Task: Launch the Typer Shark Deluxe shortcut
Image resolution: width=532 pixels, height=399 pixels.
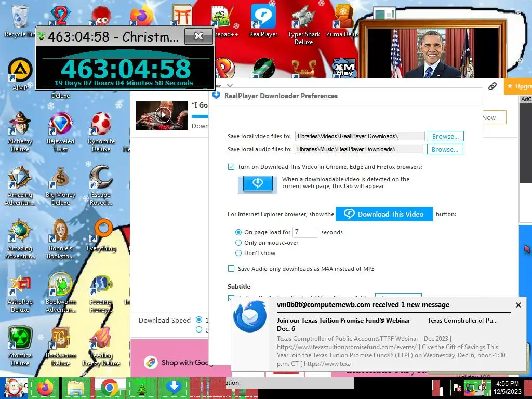Action: click(x=303, y=24)
